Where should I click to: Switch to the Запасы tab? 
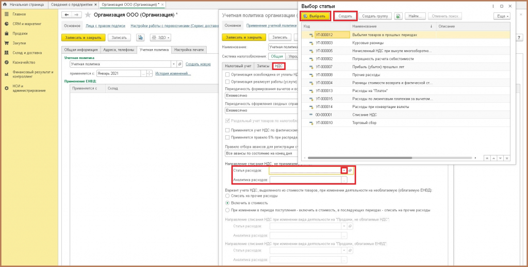click(263, 66)
